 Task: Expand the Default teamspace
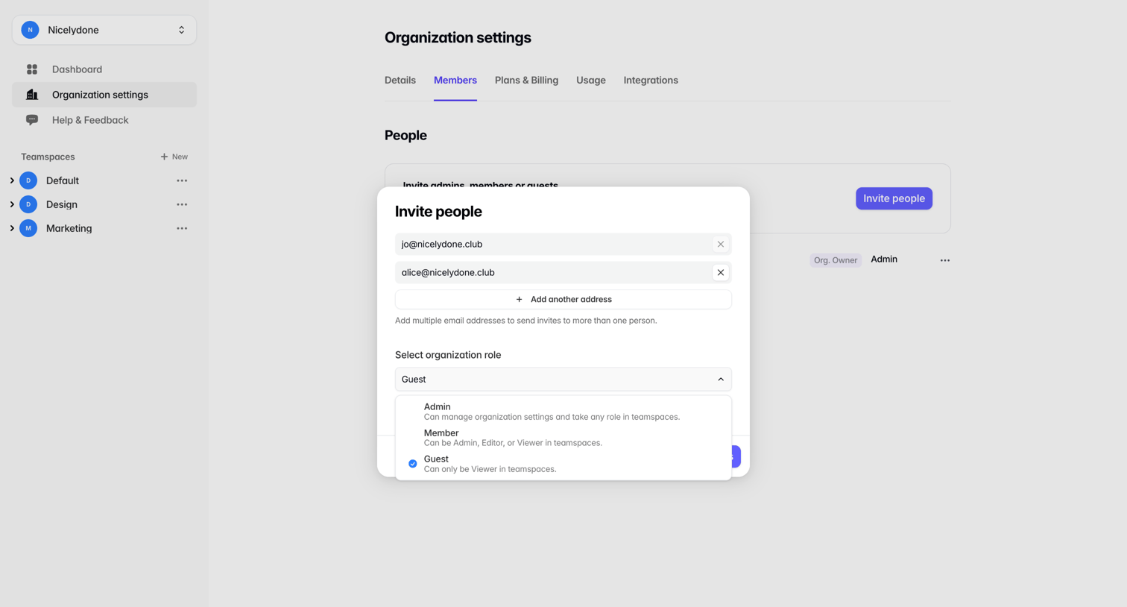[x=12, y=180]
